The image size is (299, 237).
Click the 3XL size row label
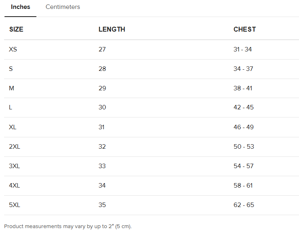(x=15, y=166)
